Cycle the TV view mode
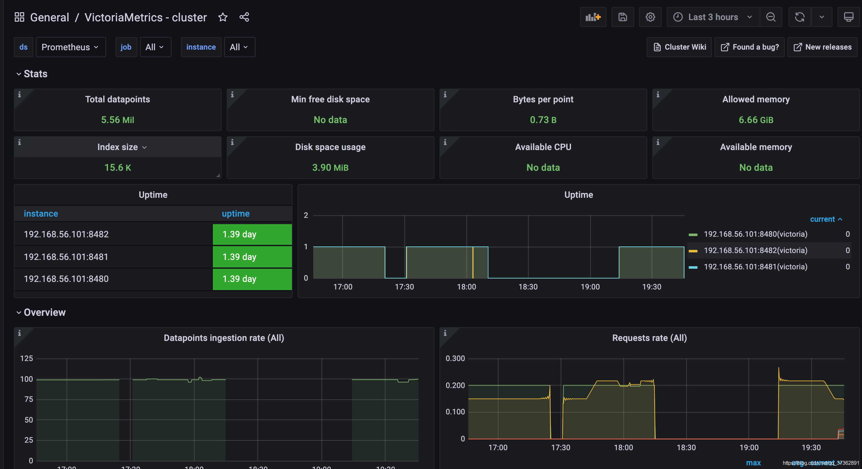862x469 pixels. 848,17
